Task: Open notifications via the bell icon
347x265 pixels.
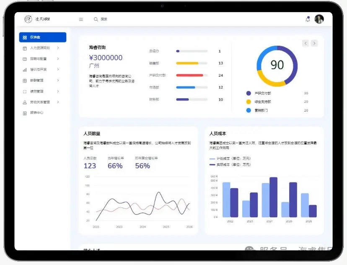Action: tap(308, 19)
